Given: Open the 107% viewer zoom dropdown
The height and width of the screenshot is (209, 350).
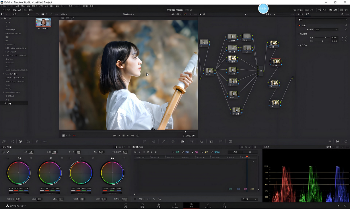Looking at the screenshot, I should pos(64,14).
